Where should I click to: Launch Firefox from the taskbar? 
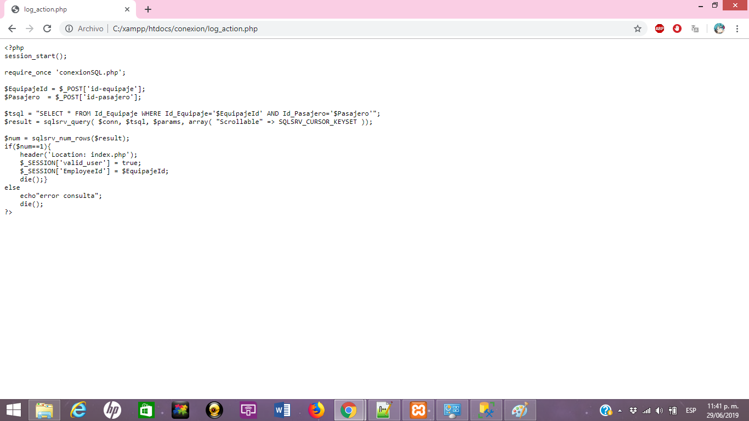point(316,410)
